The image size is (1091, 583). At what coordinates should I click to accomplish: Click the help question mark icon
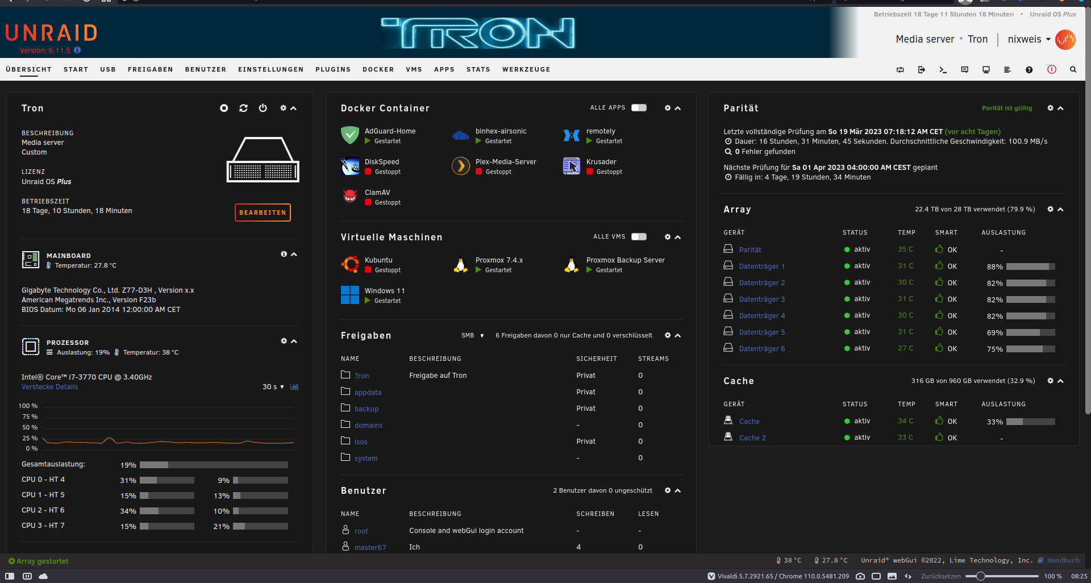pyautogui.click(x=1029, y=69)
